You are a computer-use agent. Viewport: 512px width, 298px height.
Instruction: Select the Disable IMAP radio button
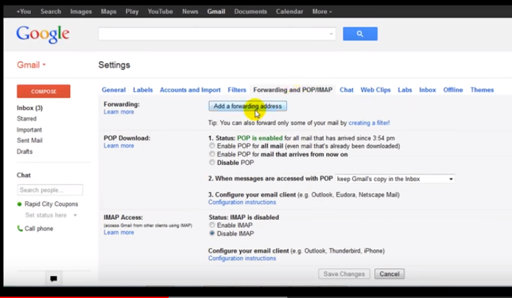coord(212,233)
